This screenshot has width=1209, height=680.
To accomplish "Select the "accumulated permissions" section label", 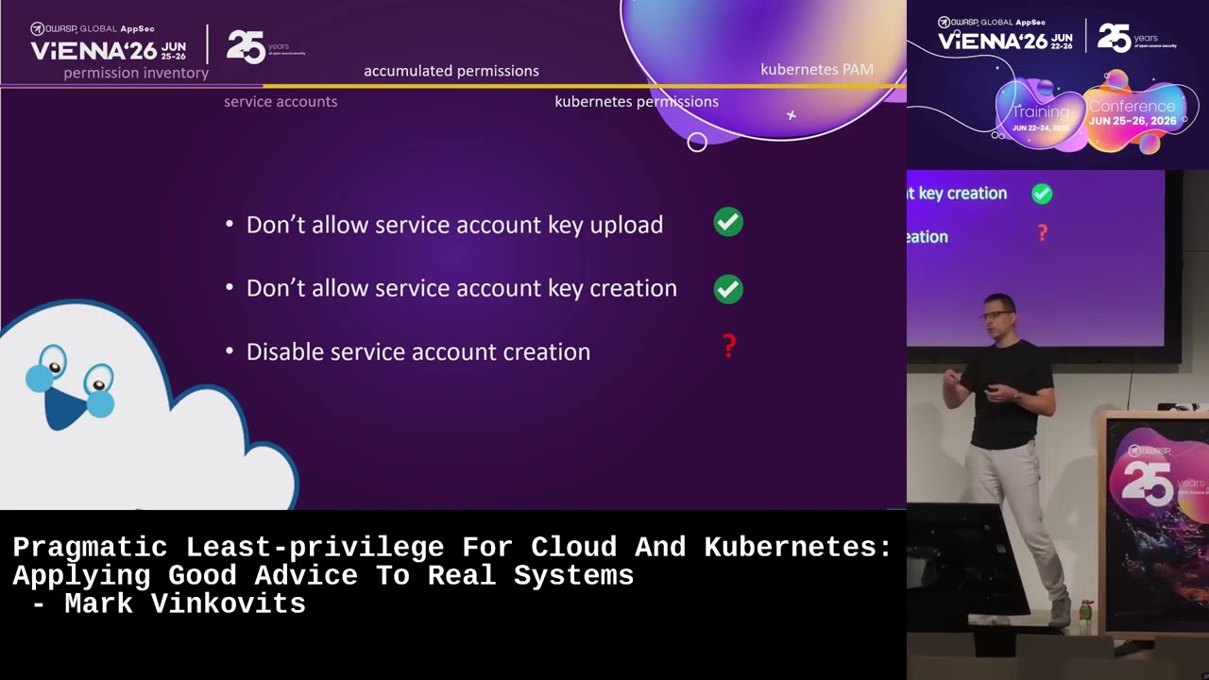I will click(451, 71).
